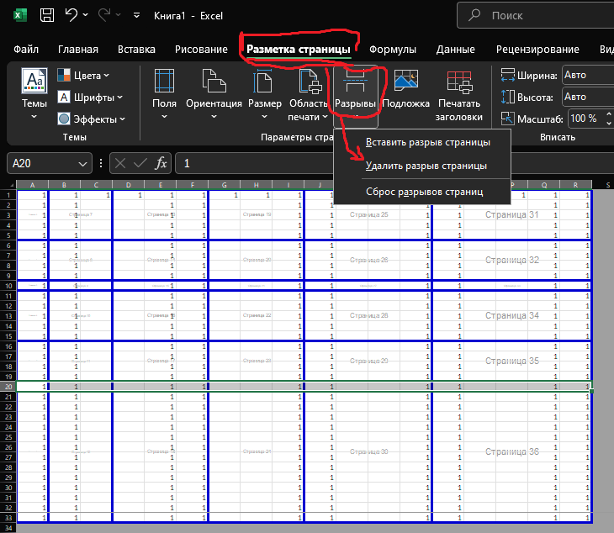The height and width of the screenshot is (533, 614).
Task: Select Удалить разрыв страницы menu item
Action: pyautogui.click(x=426, y=166)
